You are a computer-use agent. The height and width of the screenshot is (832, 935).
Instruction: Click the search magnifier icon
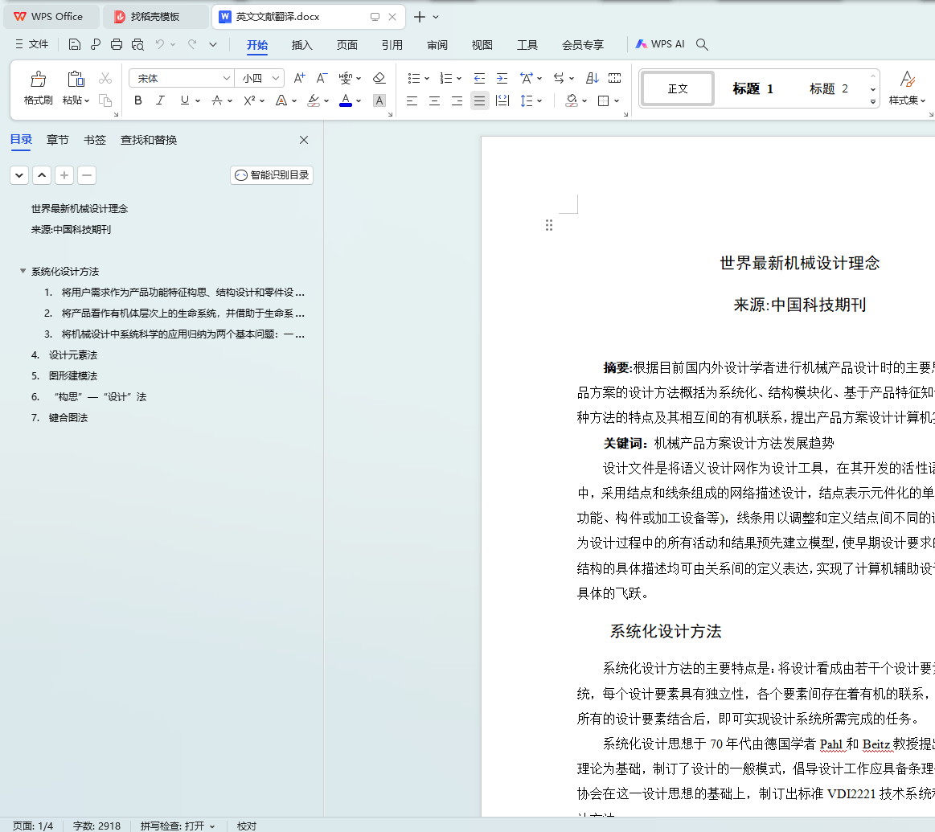[703, 45]
